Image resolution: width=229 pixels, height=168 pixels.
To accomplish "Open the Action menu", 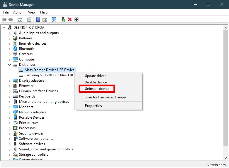I will pyautogui.click(x=18, y=12).
